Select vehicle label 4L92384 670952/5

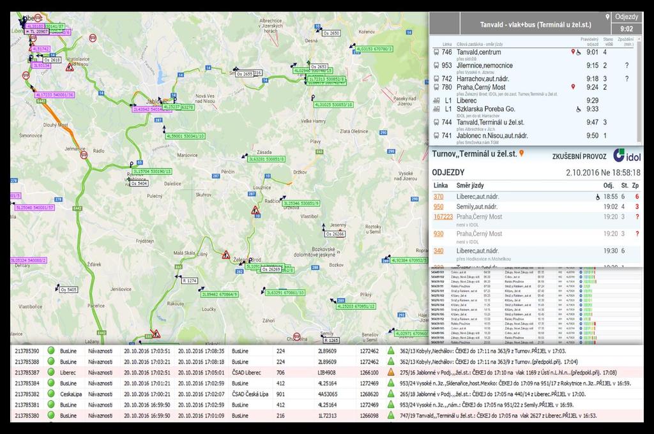click(x=409, y=260)
